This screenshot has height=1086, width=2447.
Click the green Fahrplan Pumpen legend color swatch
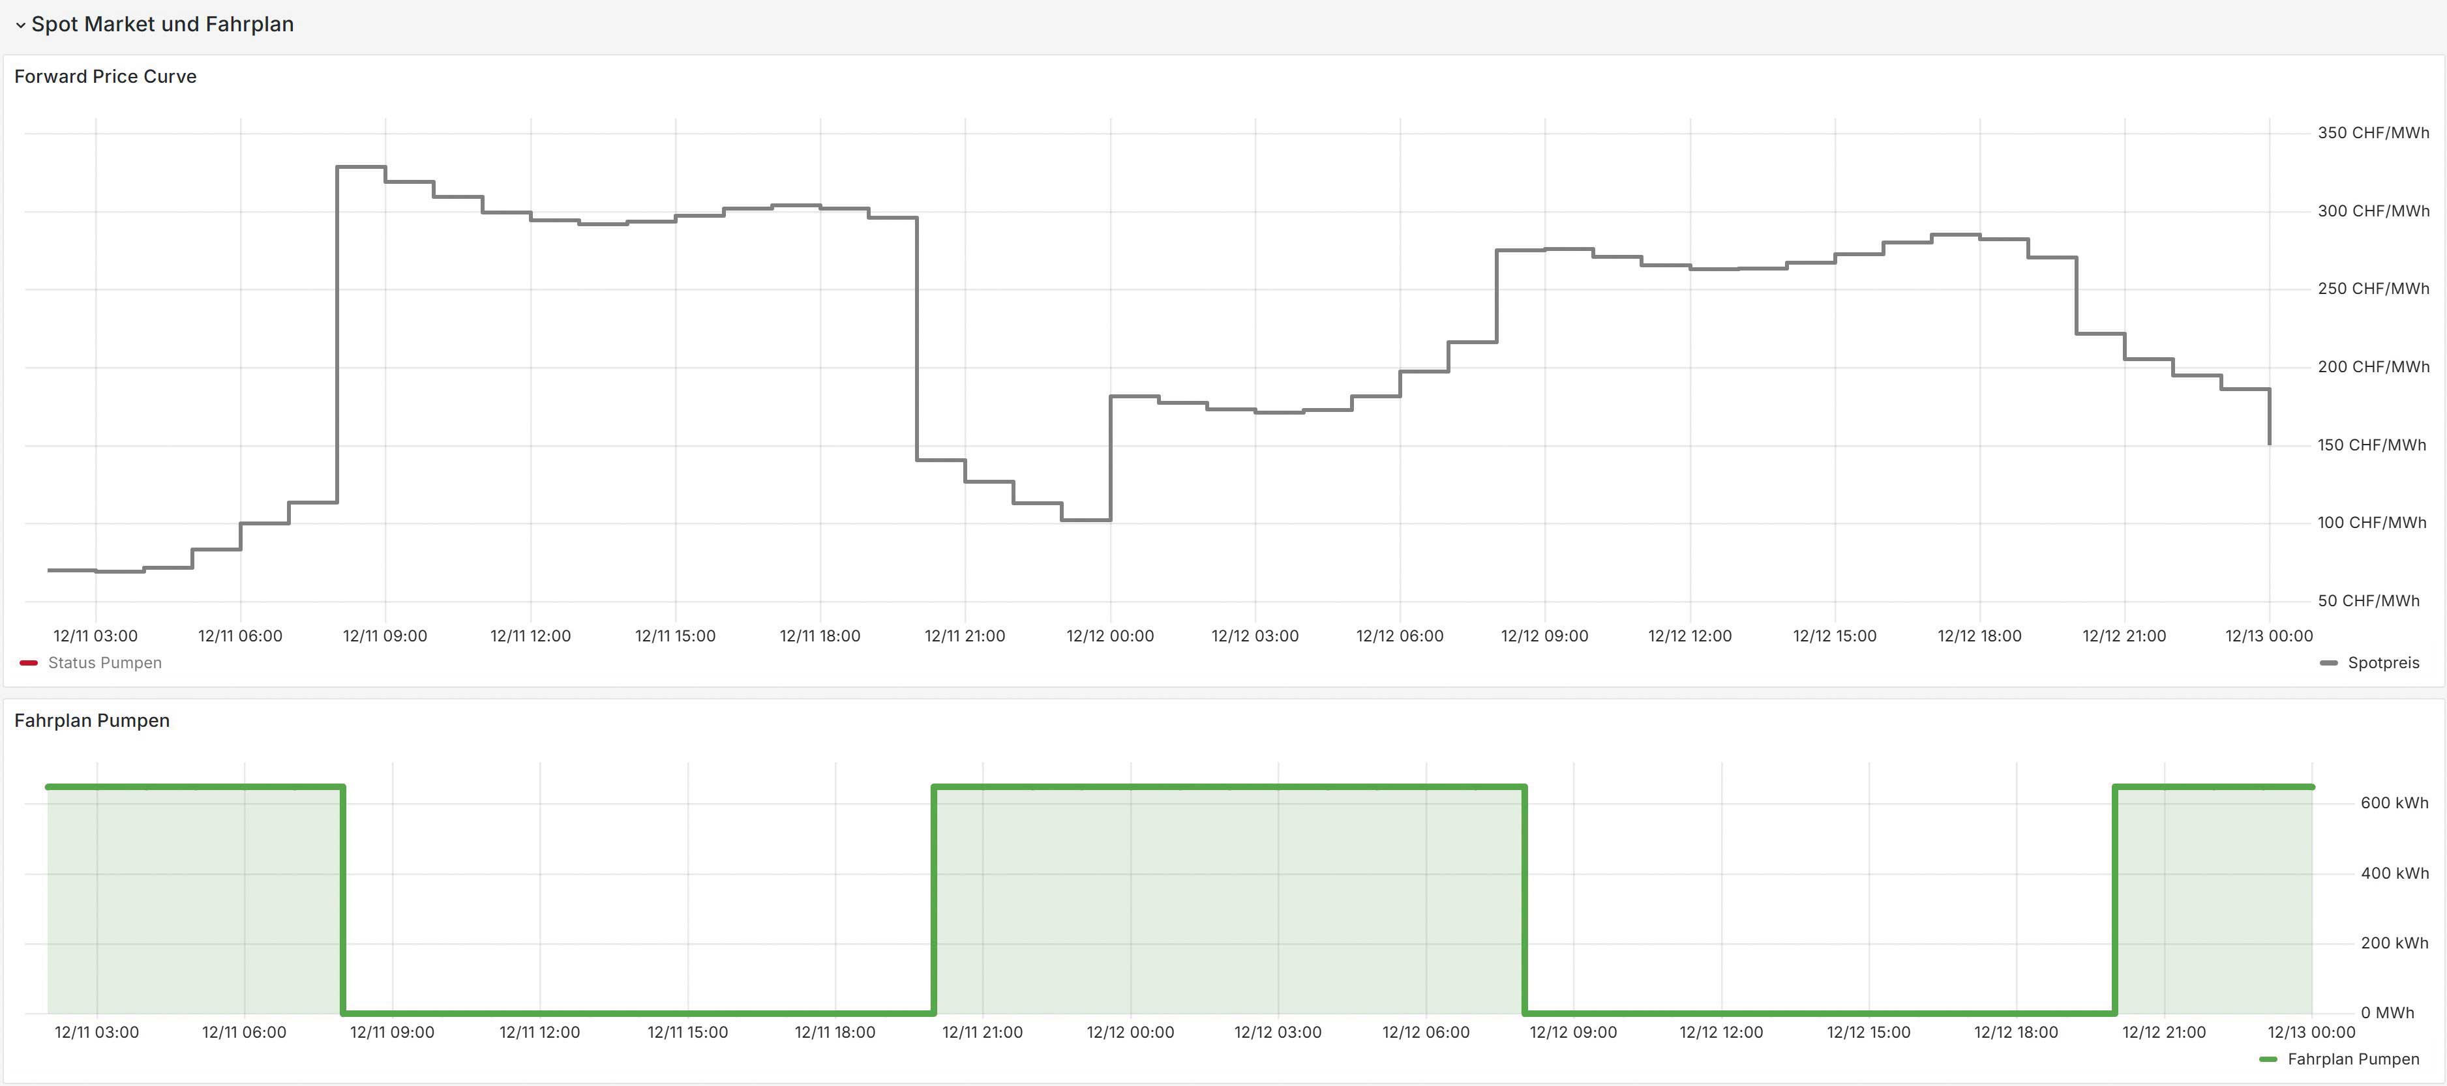[x=2268, y=1059]
